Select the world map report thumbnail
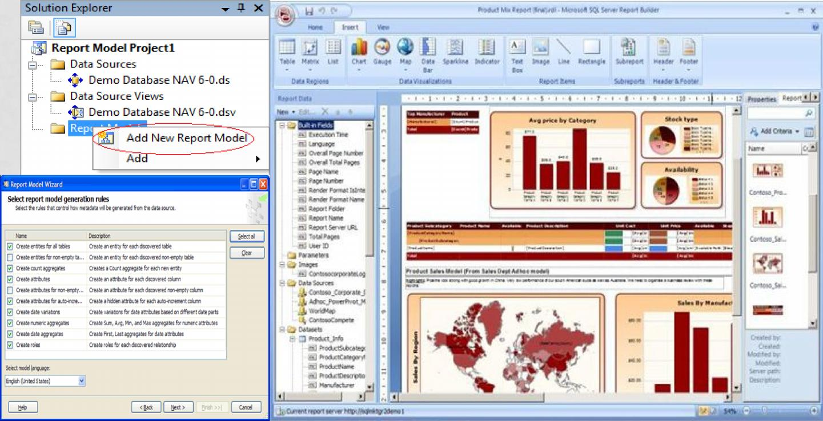Viewport: 823px width, 421px height. [x=768, y=264]
